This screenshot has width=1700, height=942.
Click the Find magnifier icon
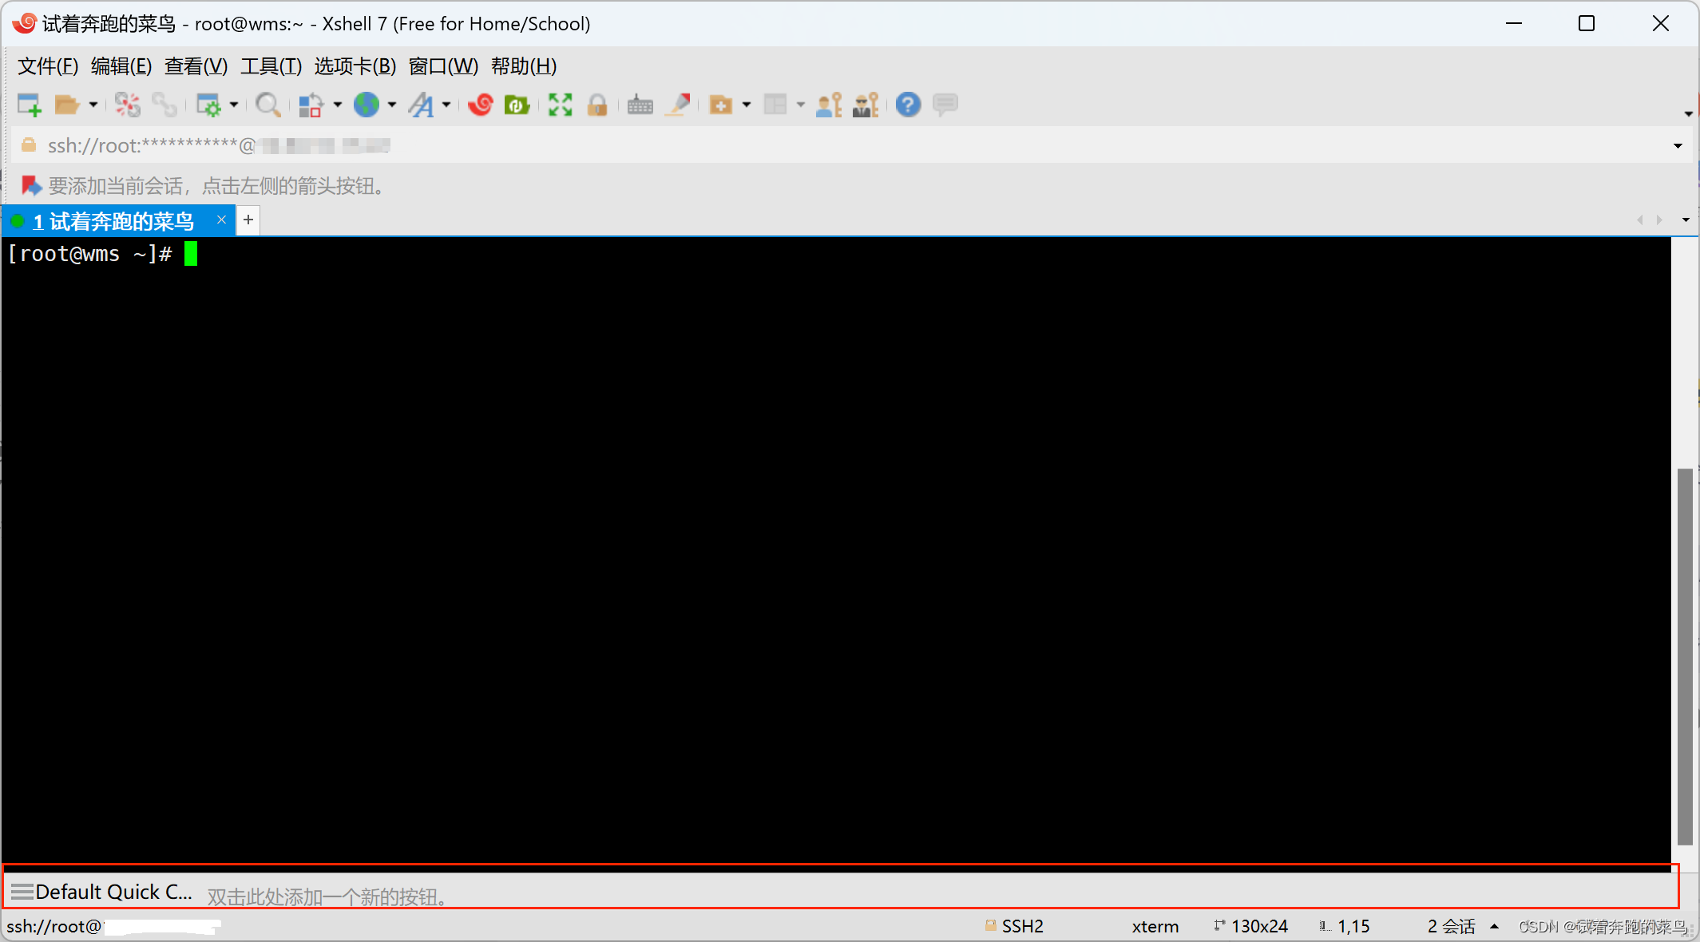pyautogui.click(x=267, y=105)
